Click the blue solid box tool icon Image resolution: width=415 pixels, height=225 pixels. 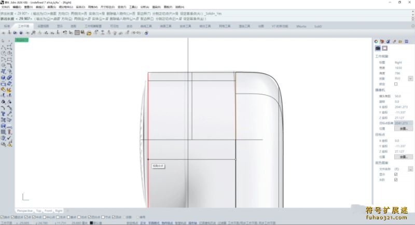tap(3, 78)
